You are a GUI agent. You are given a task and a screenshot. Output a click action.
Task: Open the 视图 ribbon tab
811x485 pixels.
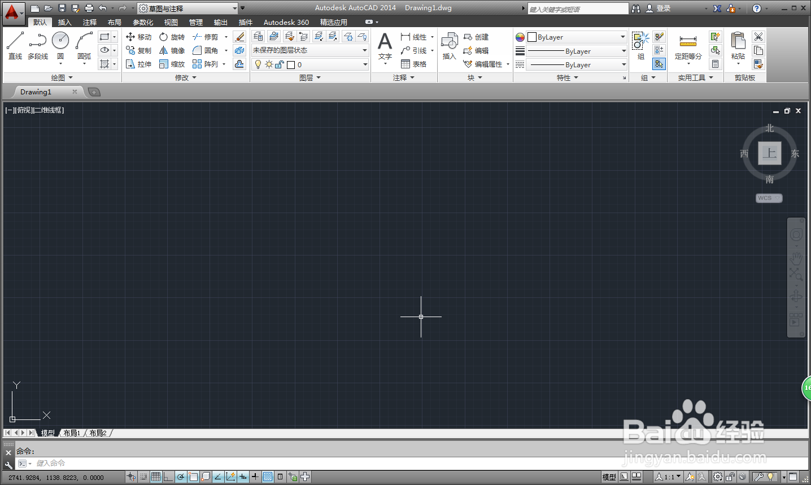tap(171, 22)
